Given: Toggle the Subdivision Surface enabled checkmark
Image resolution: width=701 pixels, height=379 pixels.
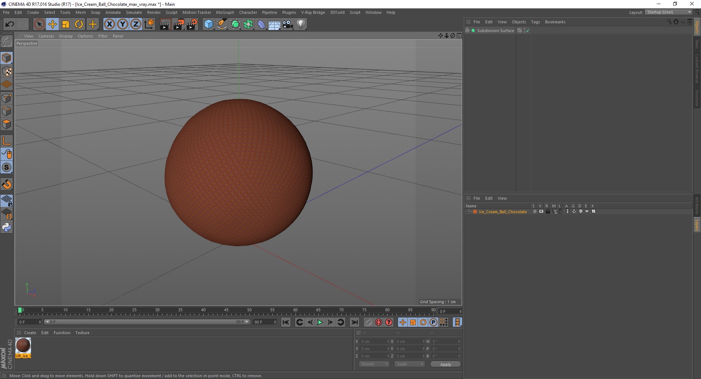Looking at the screenshot, I should tap(528, 31).
